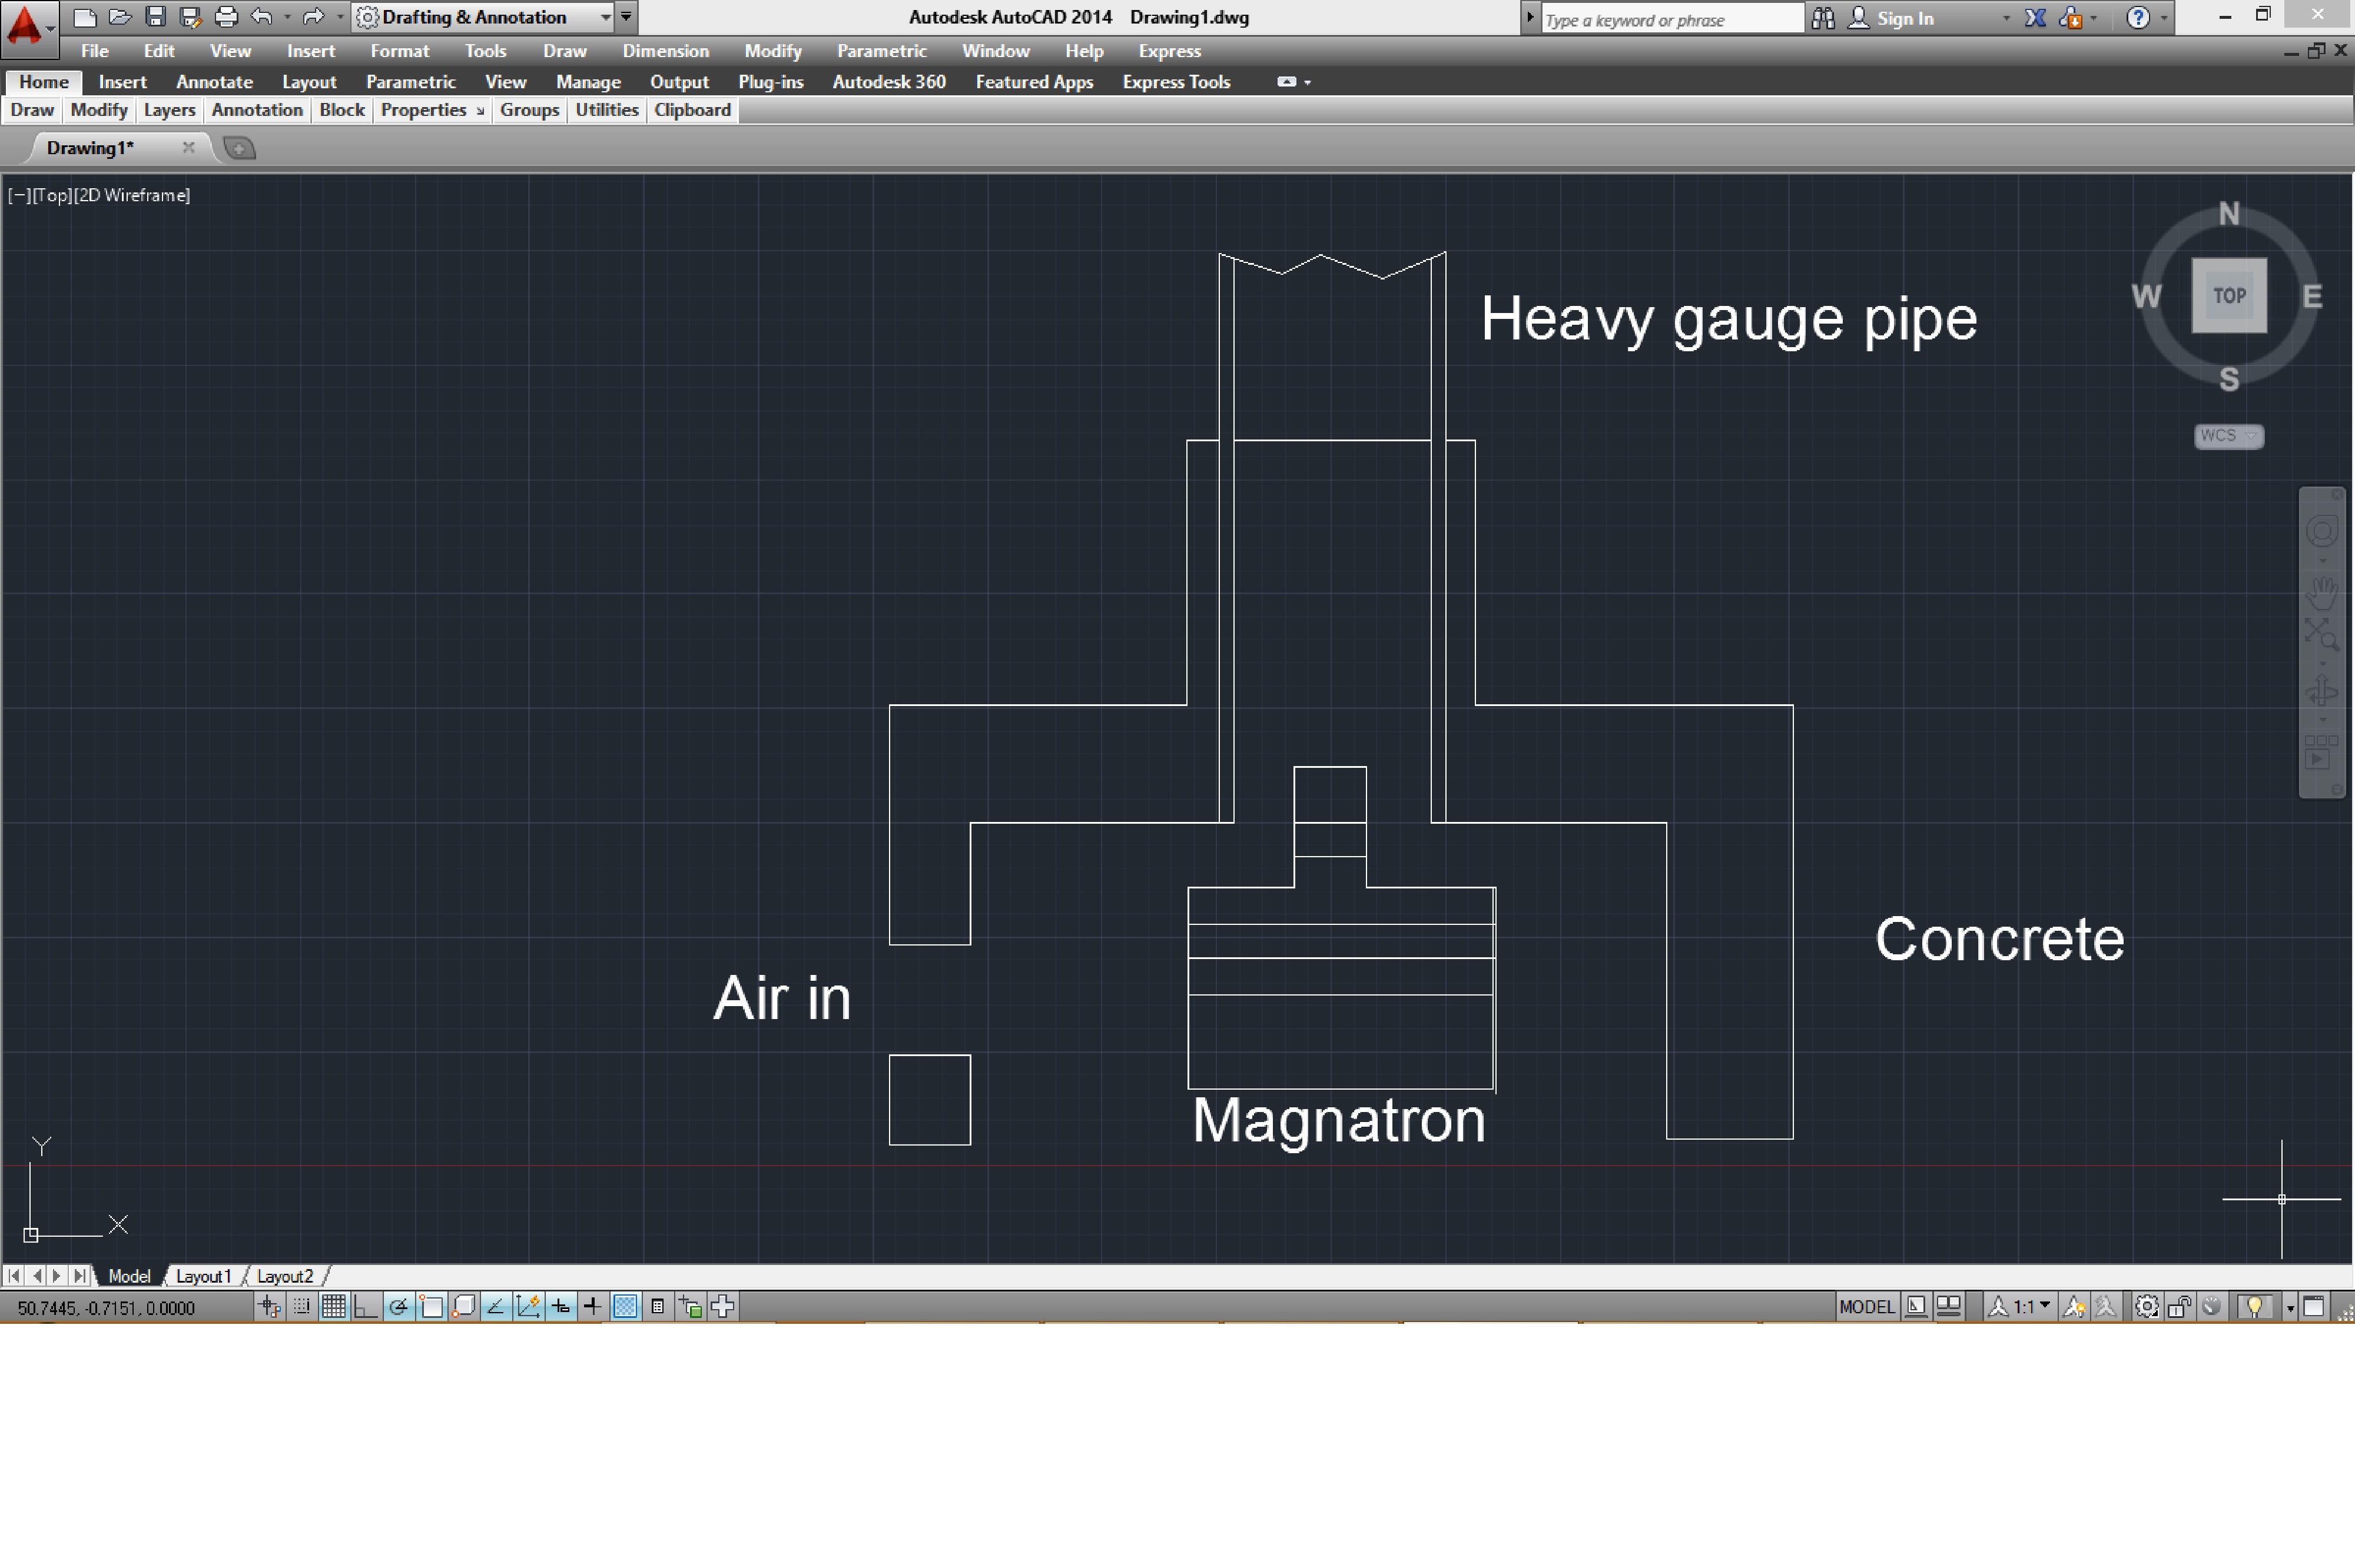
Task: Switch to the Annotate ribbon tab
Action: click(214, 82)
